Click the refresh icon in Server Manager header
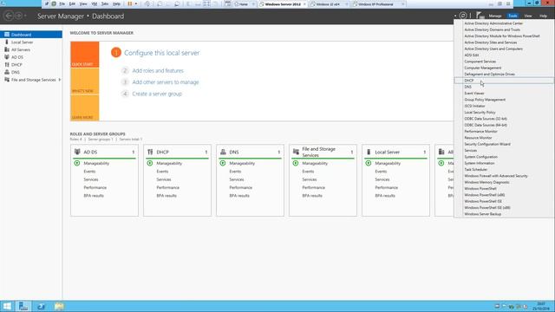555x312 pixels. coord(463,16)
